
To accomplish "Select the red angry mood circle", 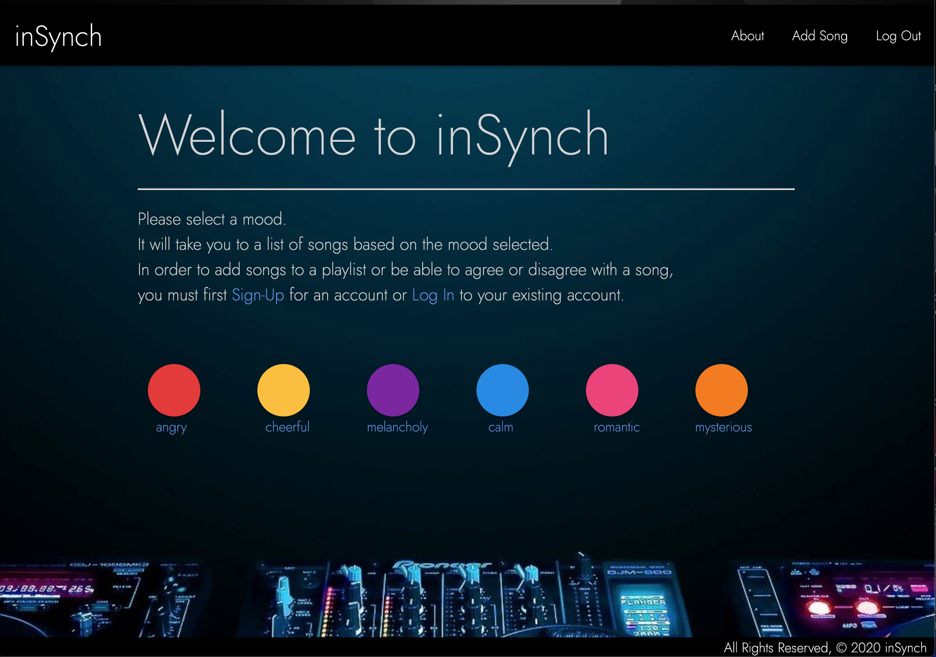I will click(174, 390).
